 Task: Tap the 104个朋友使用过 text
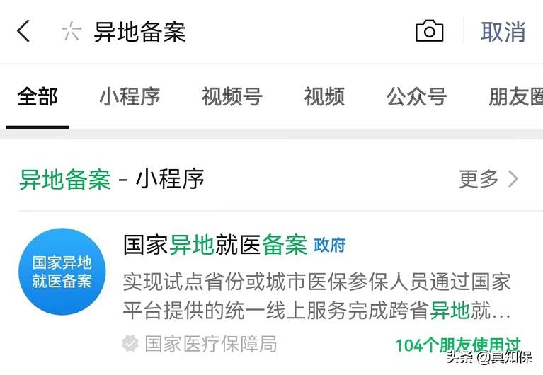click(x=458, y=345)
